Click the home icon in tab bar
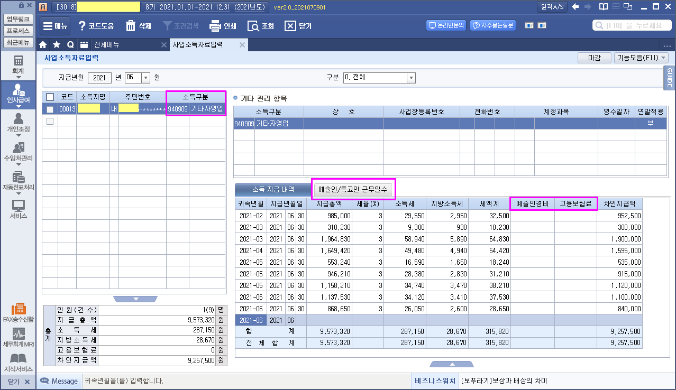Image resolution: width=676 pixels, height=390 pixels. (x=43, y=45)
